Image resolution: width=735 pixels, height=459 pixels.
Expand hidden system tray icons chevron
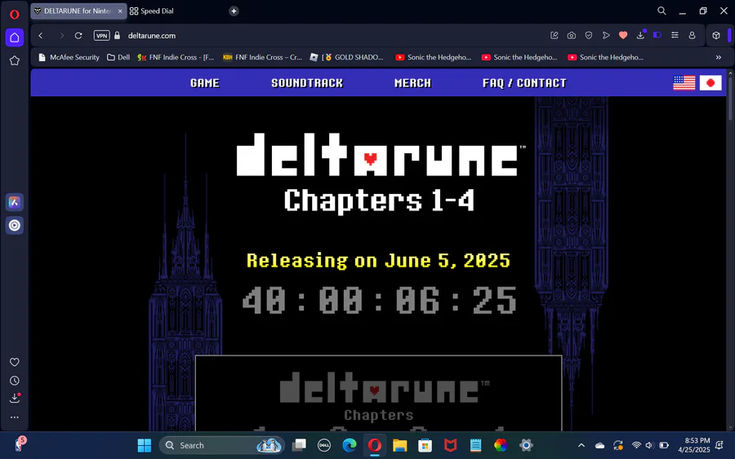click(x=581, y=445)
